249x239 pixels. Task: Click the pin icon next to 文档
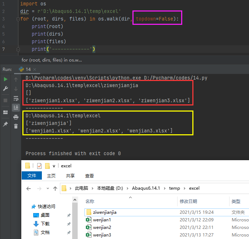click(69, 233)
